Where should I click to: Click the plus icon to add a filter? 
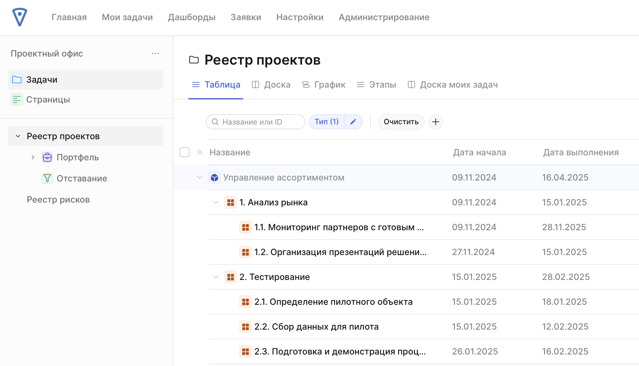tap(435, 122)
